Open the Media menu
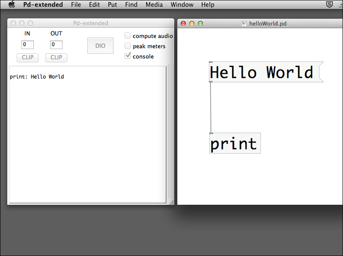 tap(154, 5)
